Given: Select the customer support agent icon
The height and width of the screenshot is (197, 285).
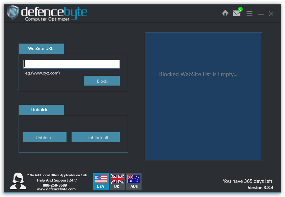Looking at the screenshot, I should (18, 181).
